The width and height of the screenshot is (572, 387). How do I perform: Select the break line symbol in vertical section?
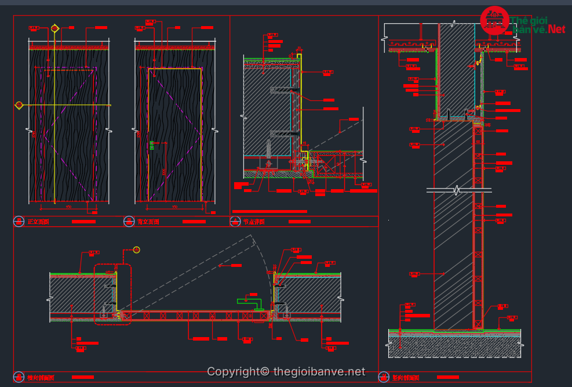tap(458, 190)
